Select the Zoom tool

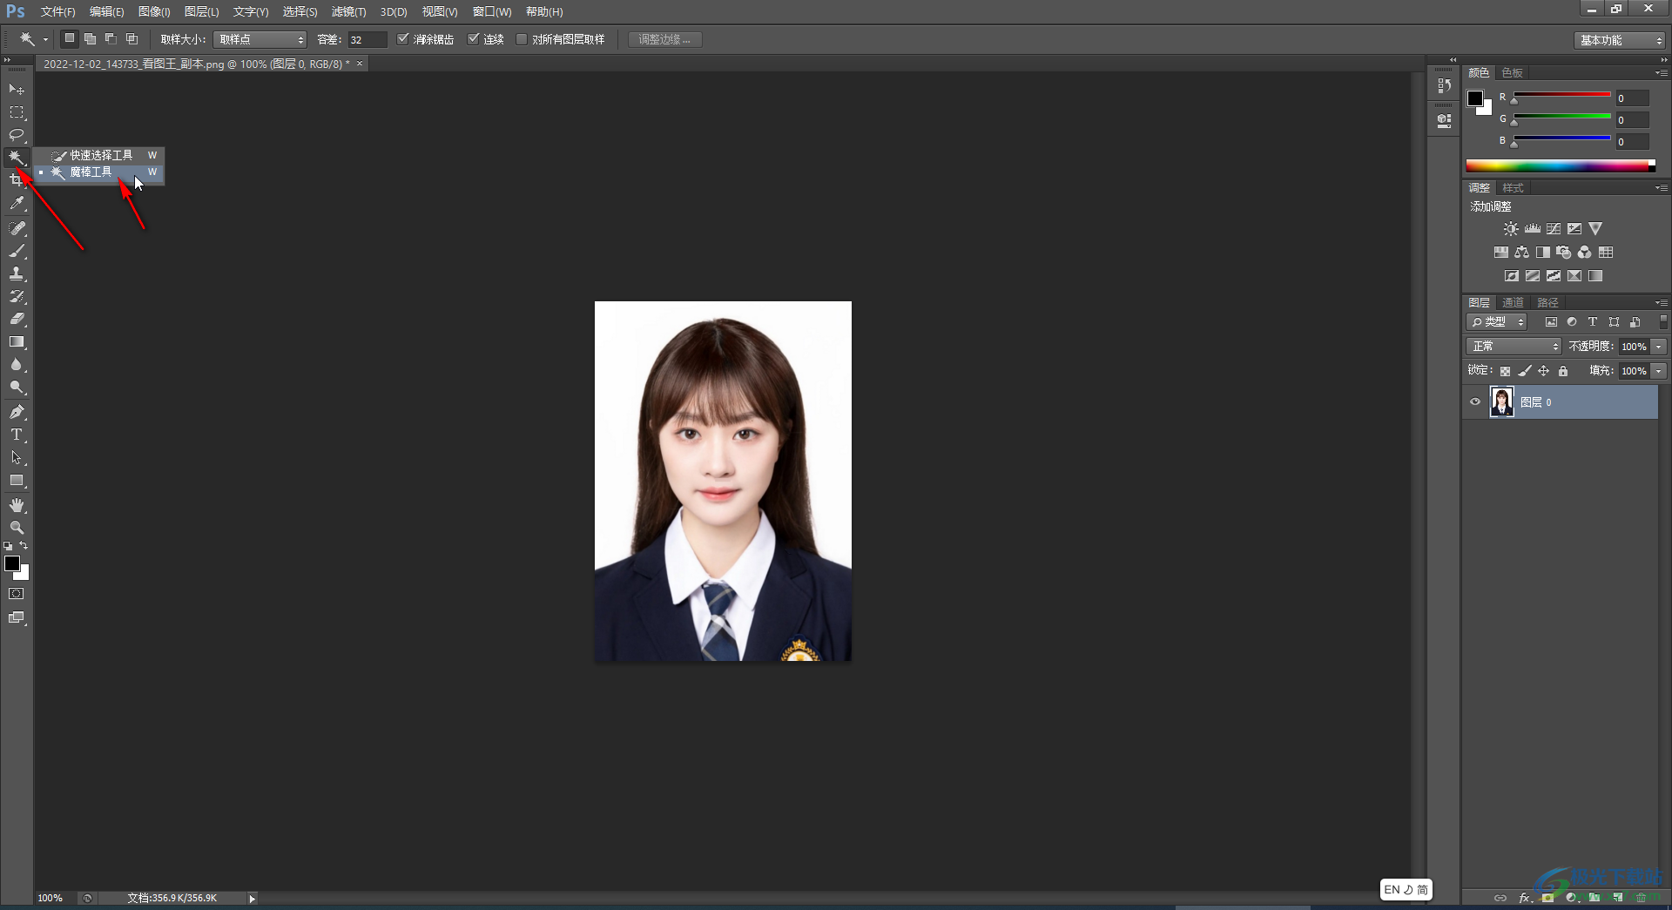point(17,528)
